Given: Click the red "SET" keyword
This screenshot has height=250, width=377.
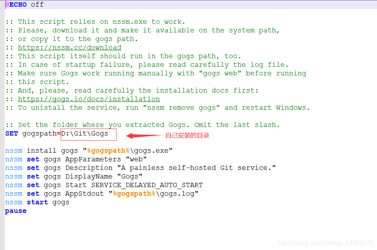Looking at the screenshot, I should pos(11,133).
